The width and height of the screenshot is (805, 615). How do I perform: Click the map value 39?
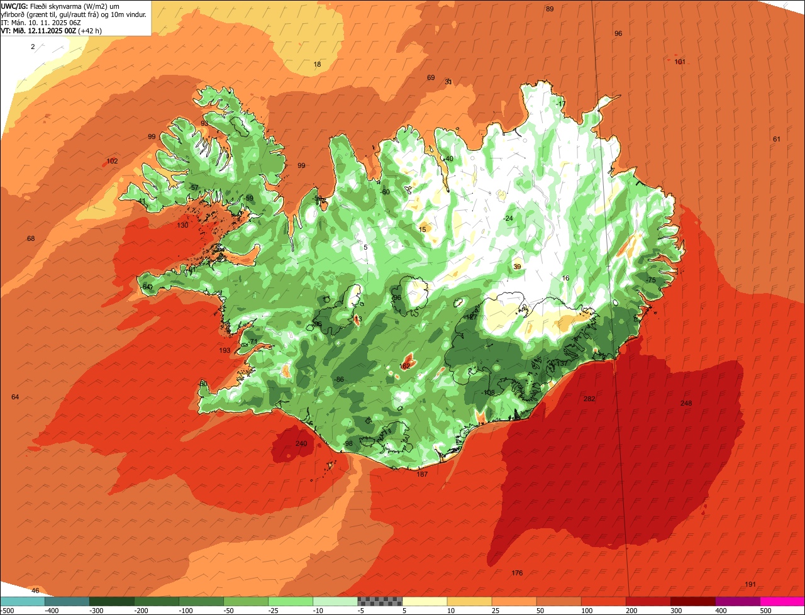pos(517,267)
